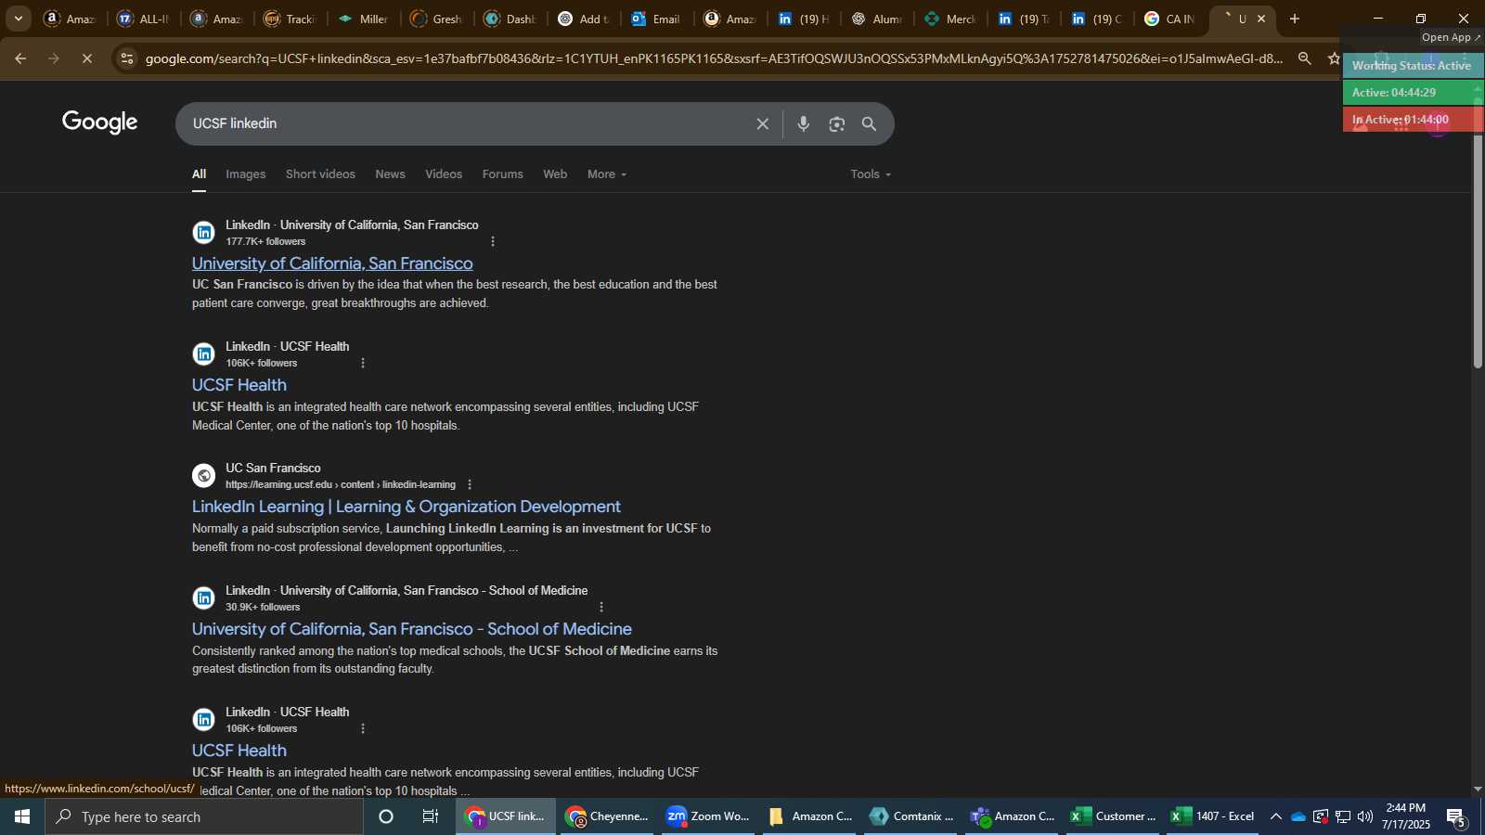Screen dimensions: 1485x835
Task: Open Customer Excel workbook from taskbar
Action: click(x=1114, y=816)
